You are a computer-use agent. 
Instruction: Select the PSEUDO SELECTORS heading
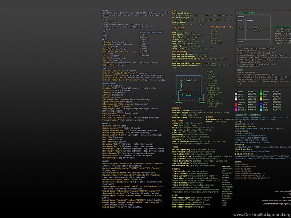coord(222,27)
